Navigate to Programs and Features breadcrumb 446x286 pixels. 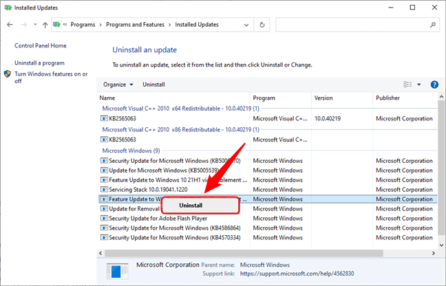[x=135, y=25]
